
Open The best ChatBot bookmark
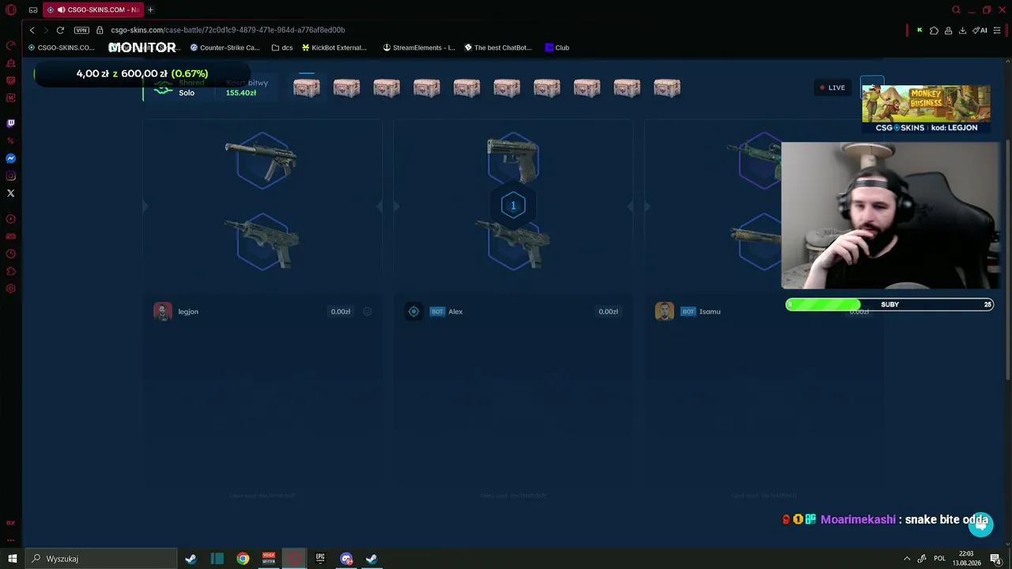[498, 47]
